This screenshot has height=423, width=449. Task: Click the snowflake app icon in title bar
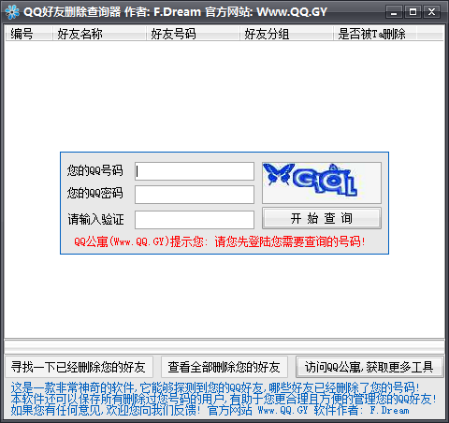click(12, 12)
